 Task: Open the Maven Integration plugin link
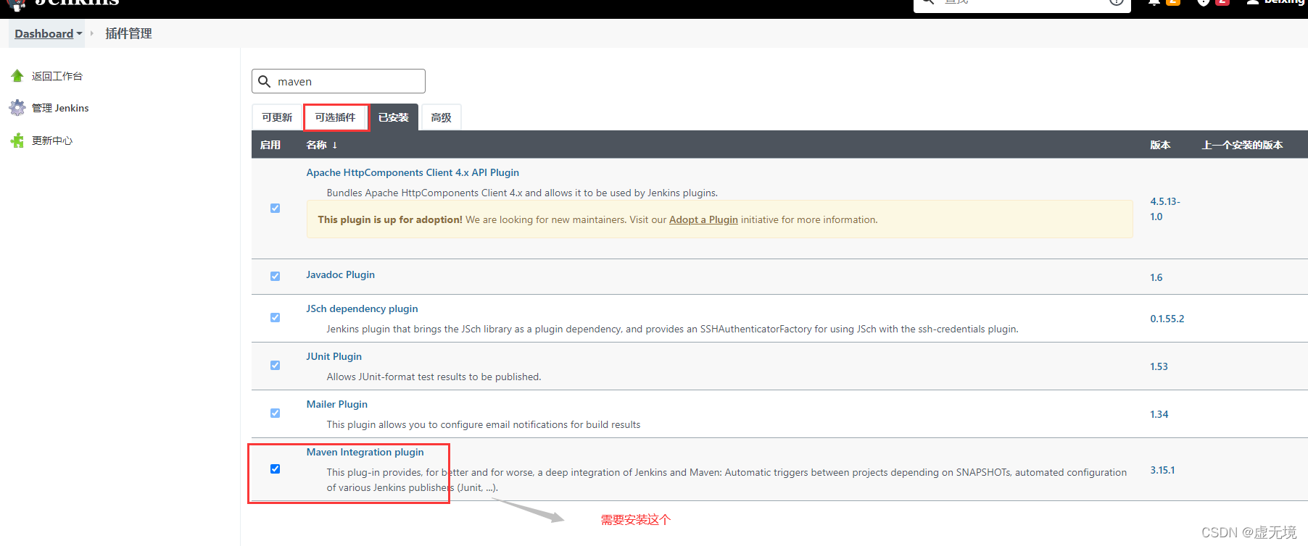pos(365,452)
